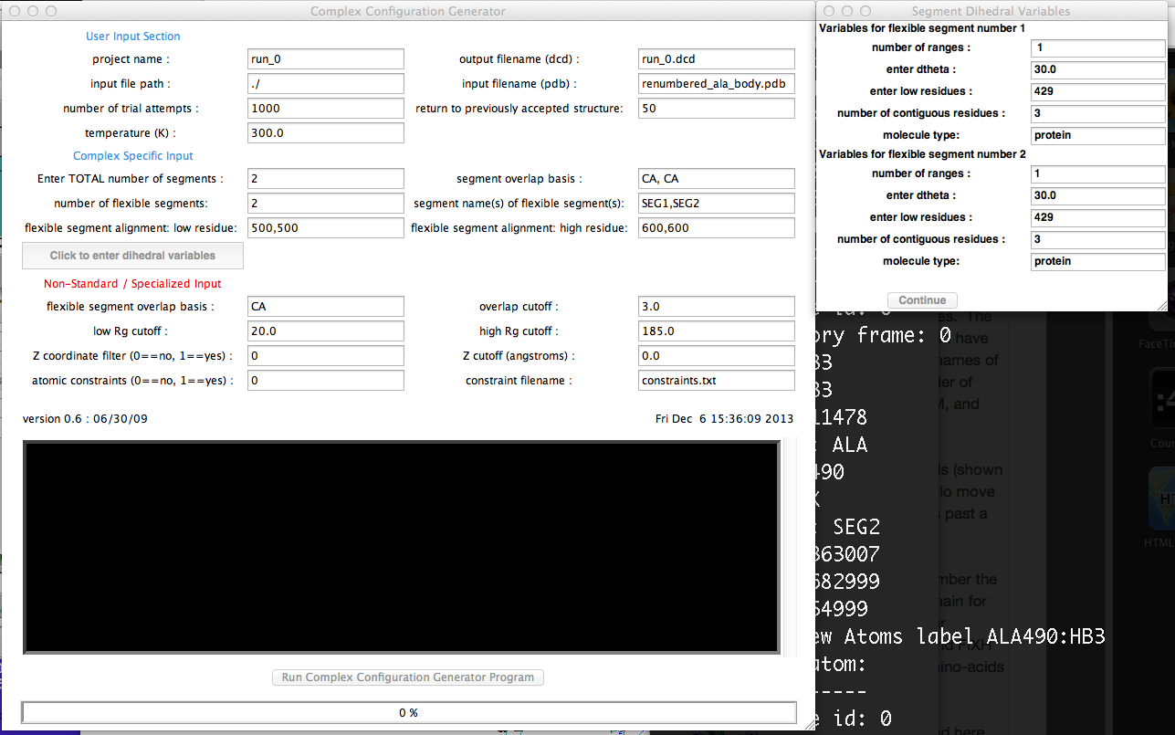Click the 0 % progress bar
Image resolution: width=1175 pixels, height=735 pixels.
tap(408, 712)
